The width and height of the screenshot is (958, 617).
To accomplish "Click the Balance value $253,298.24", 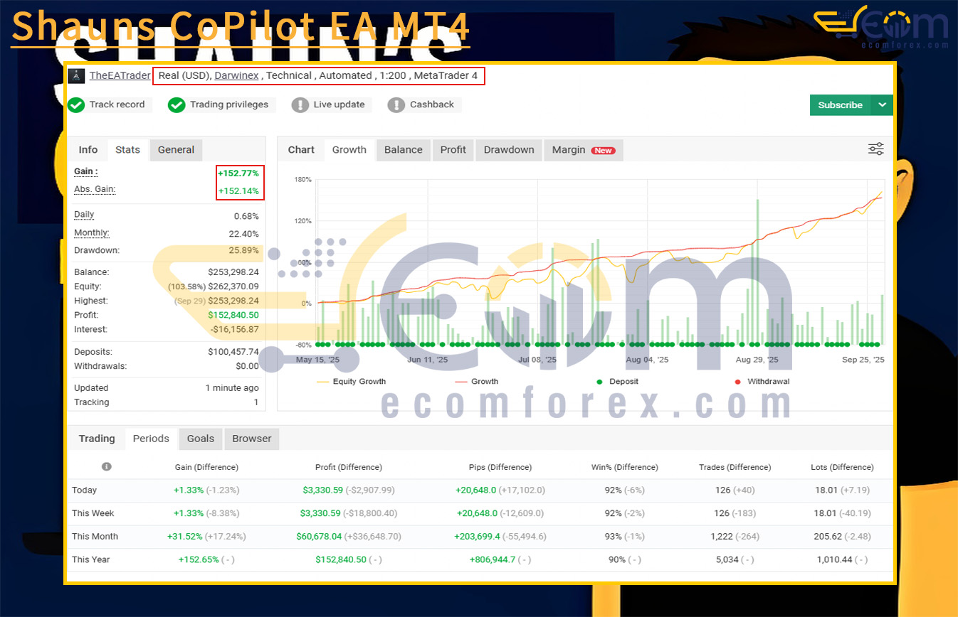I will (x=233, y=272).
